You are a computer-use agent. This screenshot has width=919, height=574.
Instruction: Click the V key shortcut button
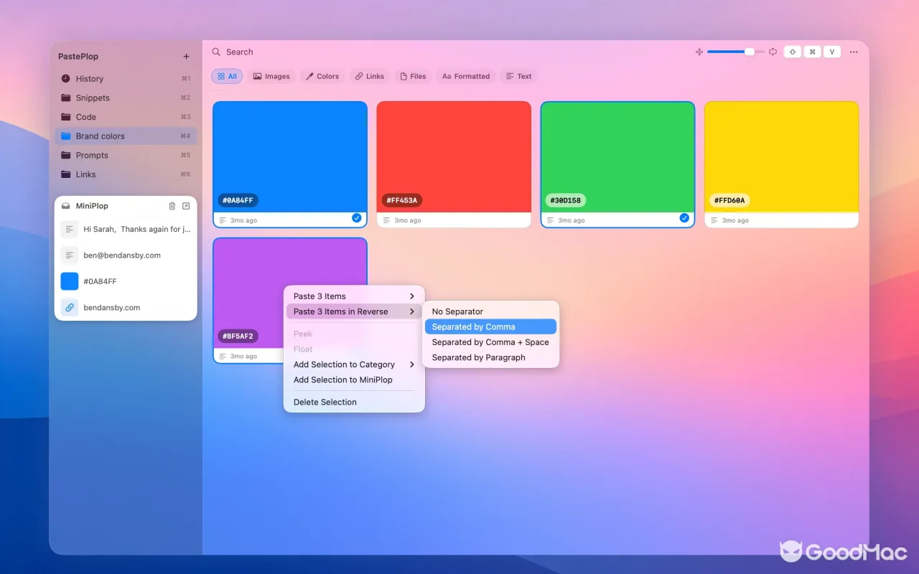(x=832, y=52)
